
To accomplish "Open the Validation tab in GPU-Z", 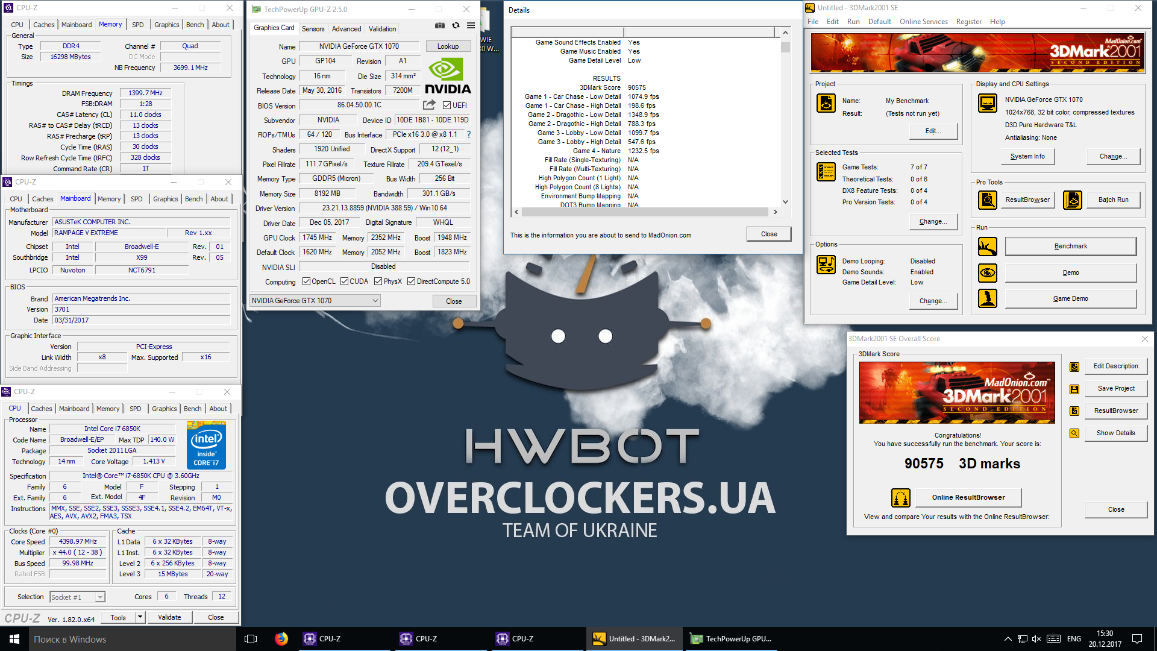I will [x=382, y=29].
